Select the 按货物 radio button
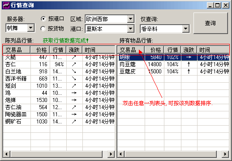The image size is (232, 161). (x=43, y=29)
